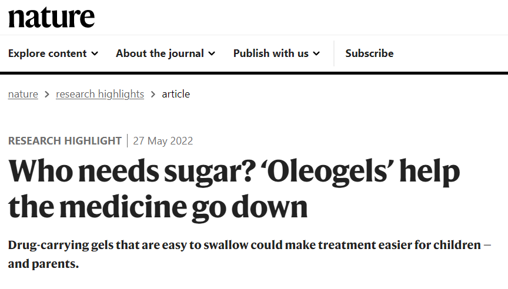Viewport: 508px width, 289px height.
Task: Expand the Publish with us chevron arrow
Action: (x=316, y=53)
